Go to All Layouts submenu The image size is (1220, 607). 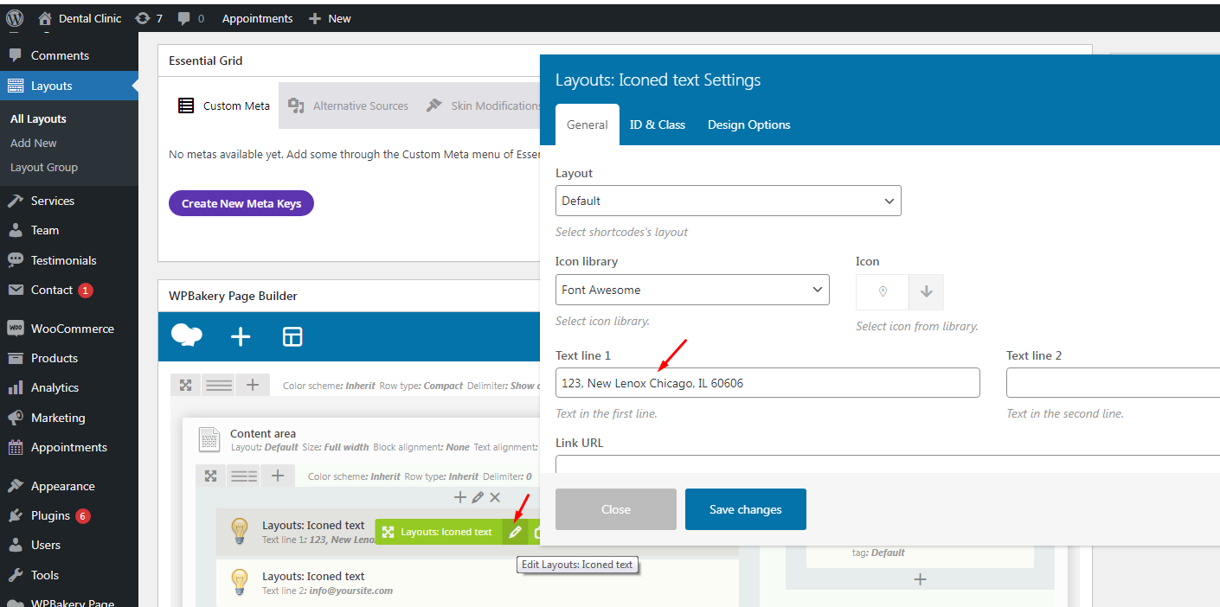click(x=38, y=118)
